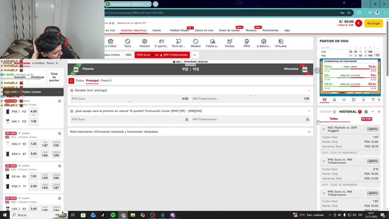Open the standings list icon in live match
The height and width of the screenshot is (219, 389).
click(x=354, y=100)
